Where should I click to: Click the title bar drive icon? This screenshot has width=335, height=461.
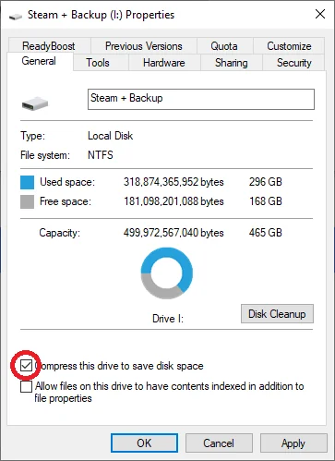pyautogui.click(x=16, y=16)
